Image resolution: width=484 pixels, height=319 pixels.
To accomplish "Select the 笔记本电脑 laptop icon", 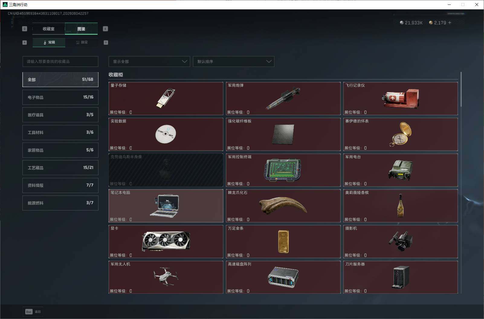I will pyautogui.click(x=165, y=205).
